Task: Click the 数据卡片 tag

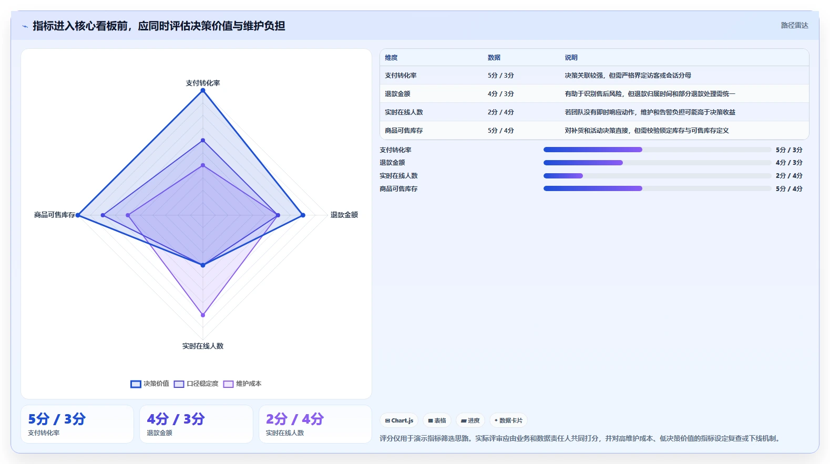Action: 508,420
